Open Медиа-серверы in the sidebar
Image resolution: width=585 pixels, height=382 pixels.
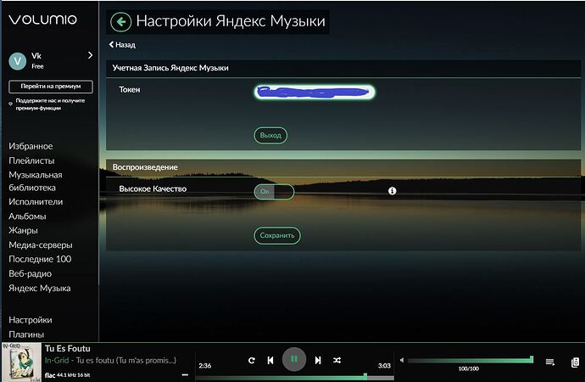click(x=41, y=245)
